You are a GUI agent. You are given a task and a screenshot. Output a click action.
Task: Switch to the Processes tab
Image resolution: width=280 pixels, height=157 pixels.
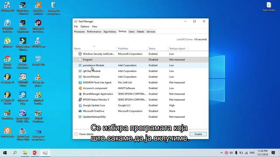point(79,31)
